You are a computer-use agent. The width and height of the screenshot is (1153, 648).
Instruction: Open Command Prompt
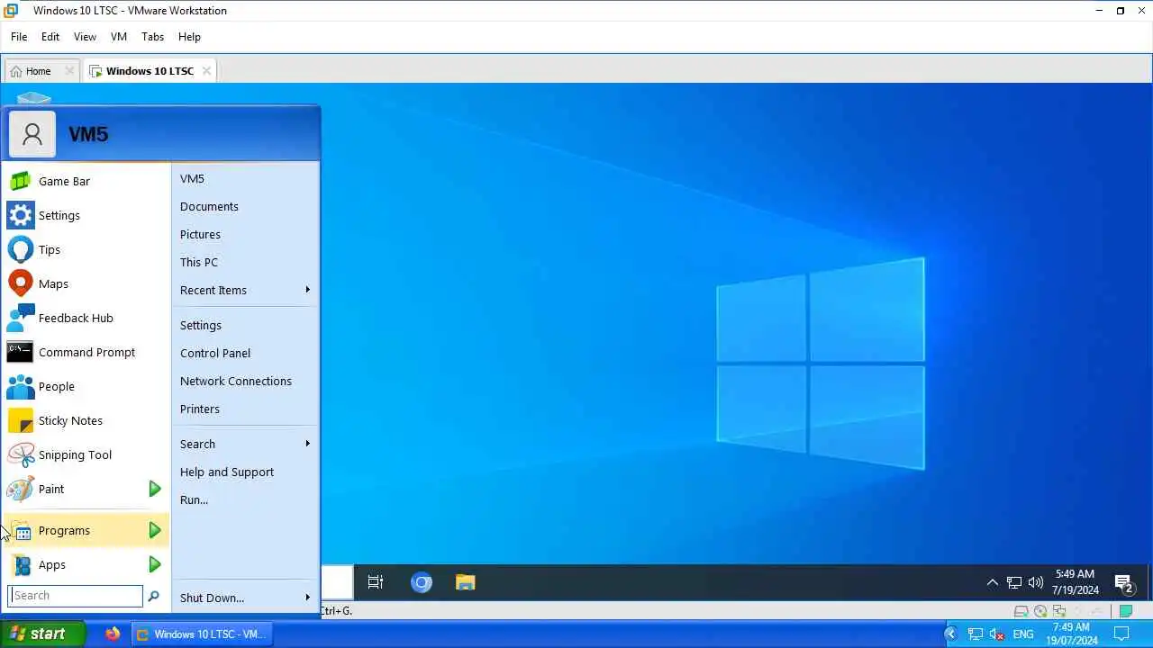tap(86, 352)
